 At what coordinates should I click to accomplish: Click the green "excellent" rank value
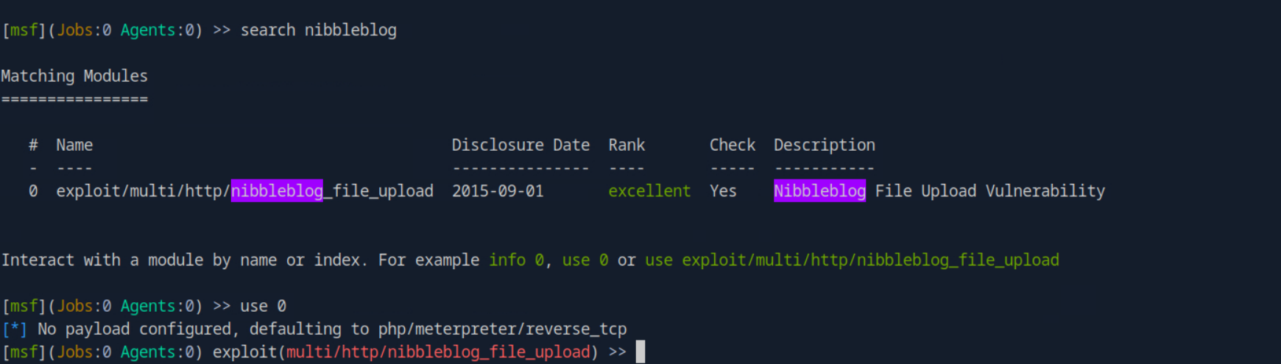pyautogui.click(x=649, y=191)
